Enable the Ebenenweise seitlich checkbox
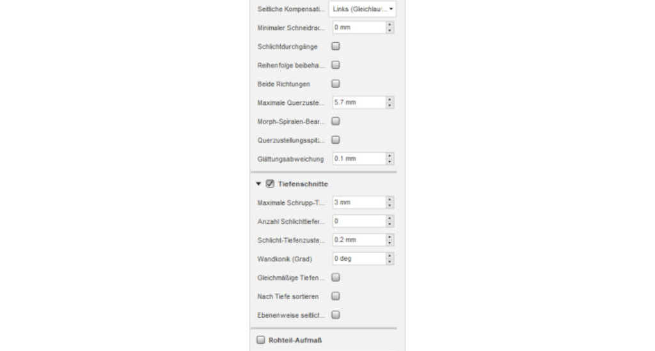Viewport: 655px width, 351px height. pyautogui.click(x=336, y=315)
